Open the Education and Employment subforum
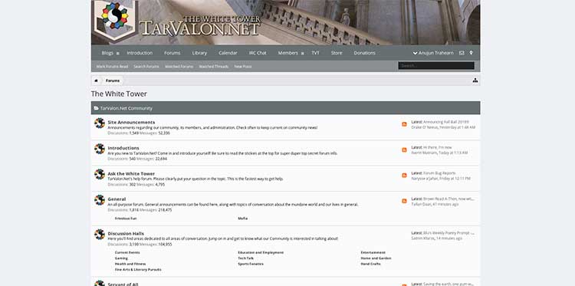Screen dimensions: 575x286 pos(261,252)
